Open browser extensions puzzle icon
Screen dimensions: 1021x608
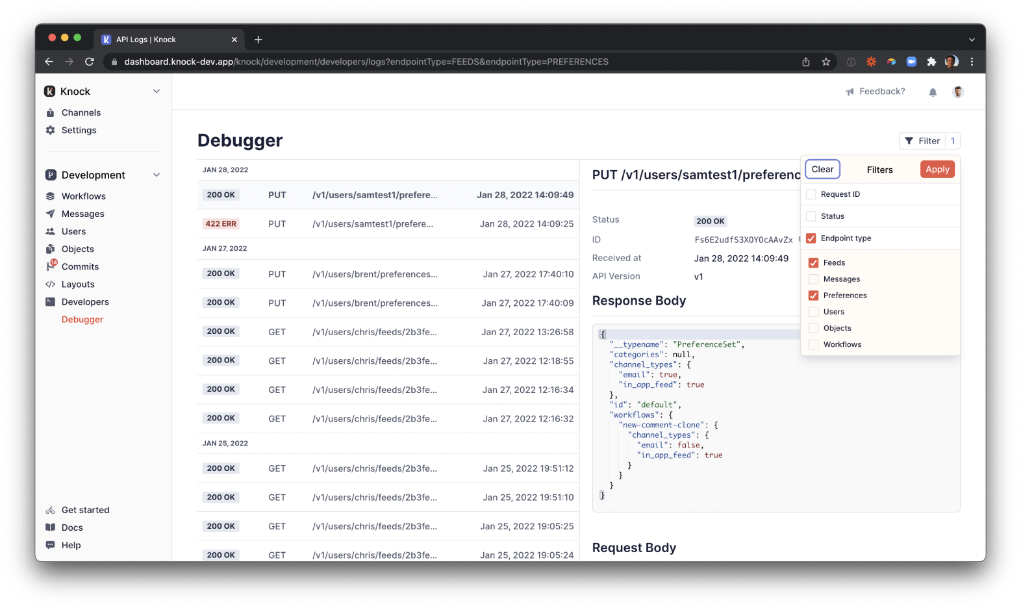click(931, 62)
